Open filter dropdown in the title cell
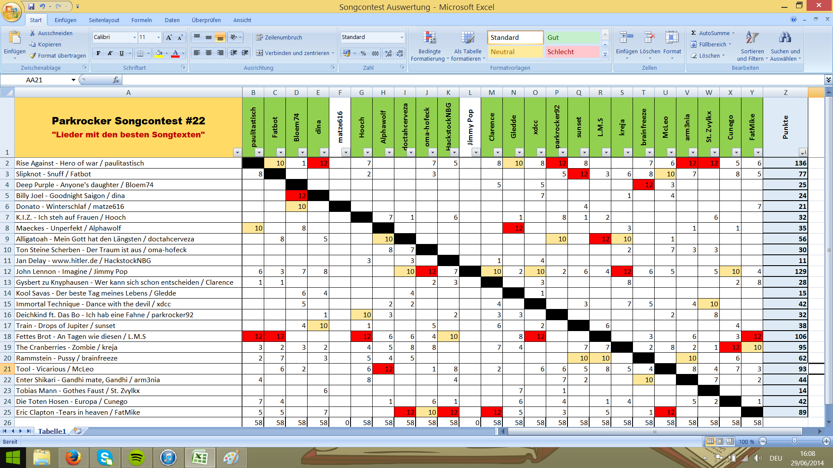The height and width of the screenshot is (468, 833). click(x=237, y=152)
